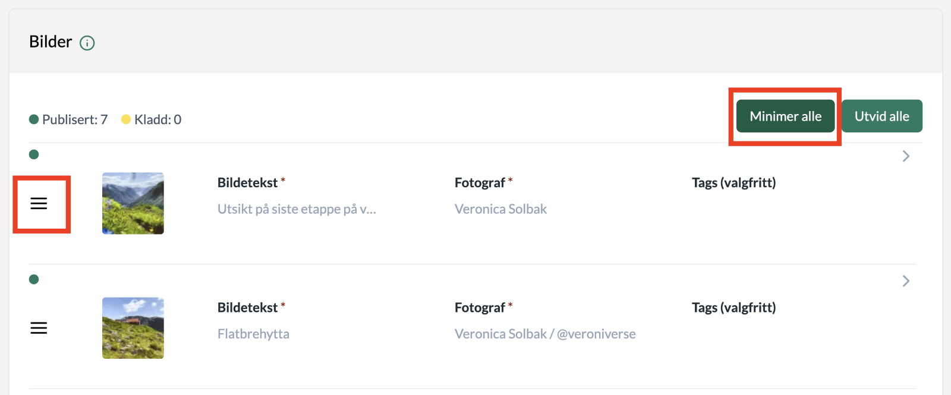Click the green Publisert indicator dot
Screen dimensions: 951x395
click(34, 119)
